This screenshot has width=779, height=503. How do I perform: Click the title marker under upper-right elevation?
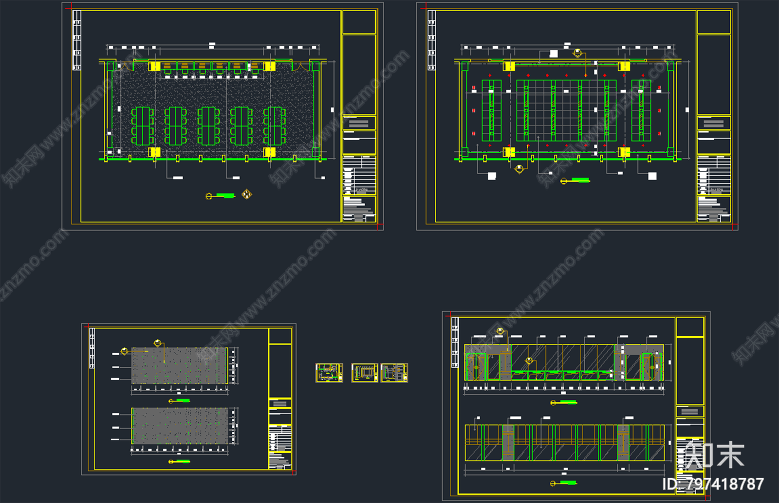[x=563, y=403]
